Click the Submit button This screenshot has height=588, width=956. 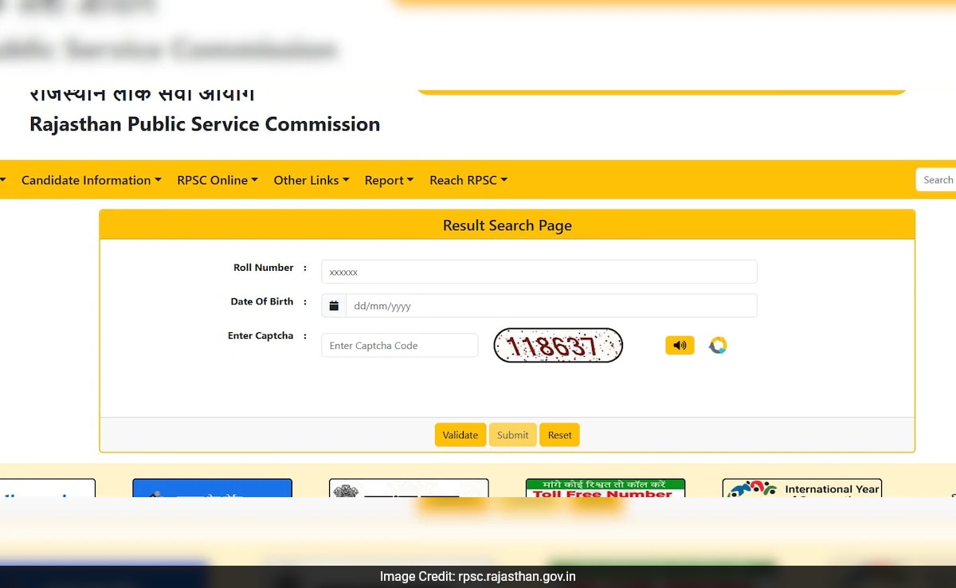pos(512,435)
